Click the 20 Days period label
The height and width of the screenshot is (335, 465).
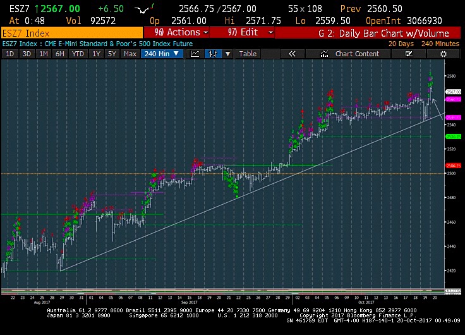click(x=401, y=44)
